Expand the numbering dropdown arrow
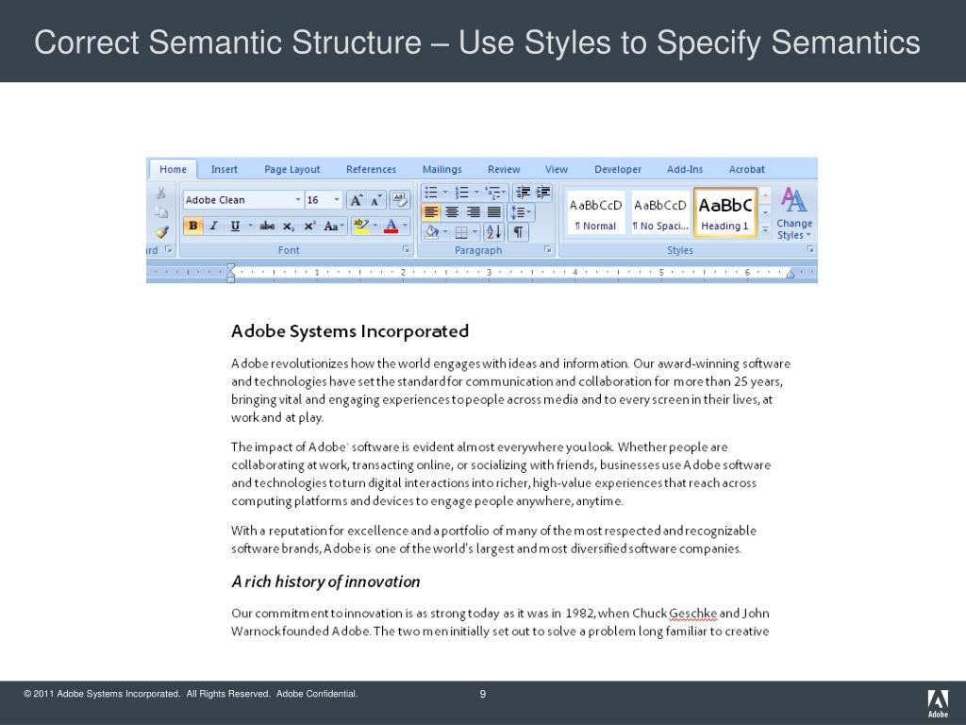 [476, 193]
